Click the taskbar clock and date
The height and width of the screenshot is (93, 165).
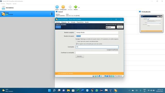click(160, 90)
